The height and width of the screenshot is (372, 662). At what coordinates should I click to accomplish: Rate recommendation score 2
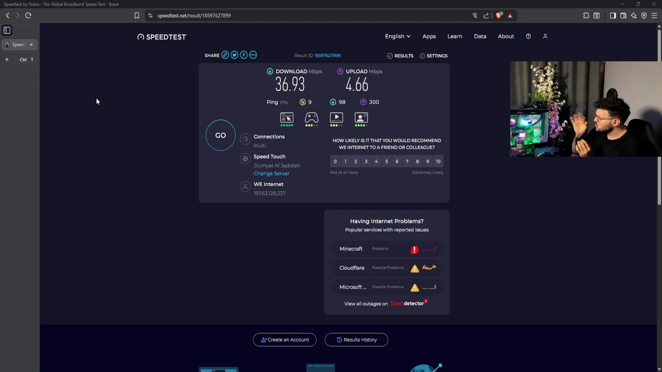356,162
